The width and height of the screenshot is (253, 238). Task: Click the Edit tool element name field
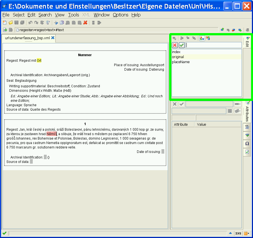point(214,45)
